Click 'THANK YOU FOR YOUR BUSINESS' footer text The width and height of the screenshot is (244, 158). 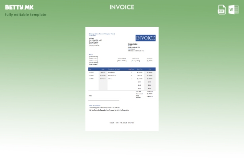(x=122, y=123)
